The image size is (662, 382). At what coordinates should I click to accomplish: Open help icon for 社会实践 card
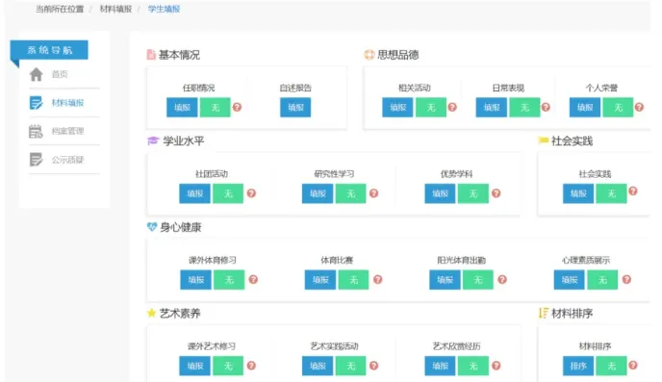633,191
